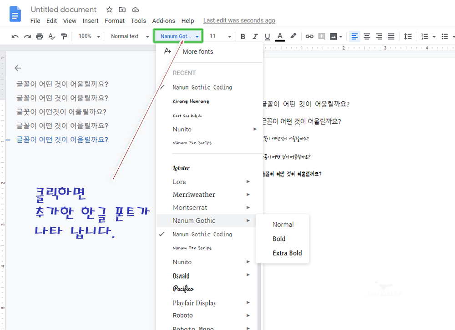This screenshot has width=455, height=330.
Task: Open the Edit menu
Action: click(51, 21)
